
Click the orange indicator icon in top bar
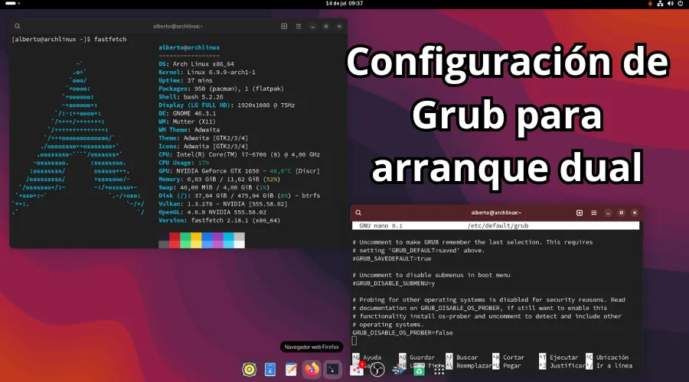[x=650, y=4]
